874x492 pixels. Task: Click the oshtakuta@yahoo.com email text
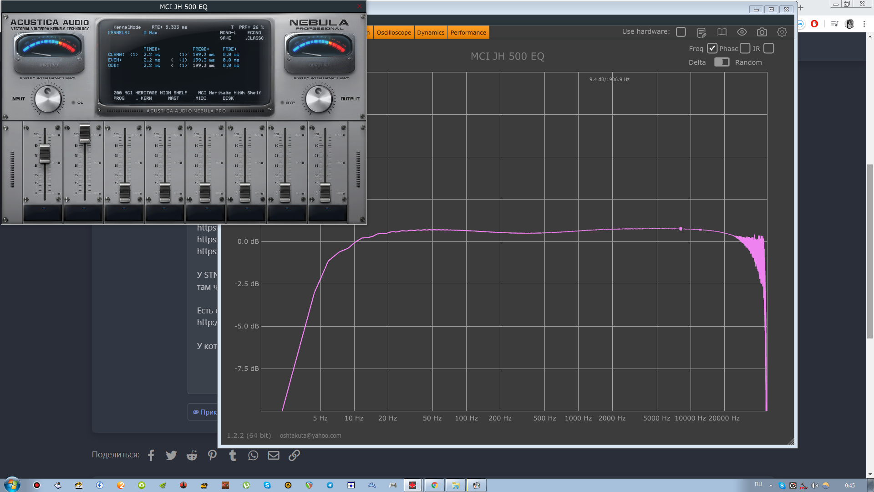click(x=310, y=436)
